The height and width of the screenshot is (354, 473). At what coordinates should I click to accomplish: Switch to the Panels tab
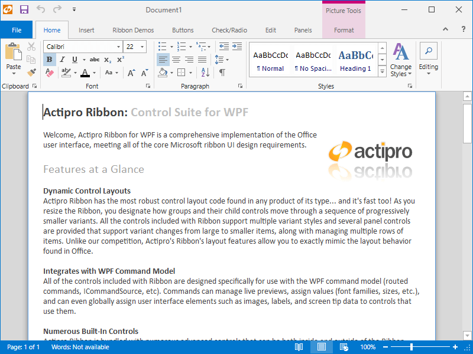tap(303, 30)
